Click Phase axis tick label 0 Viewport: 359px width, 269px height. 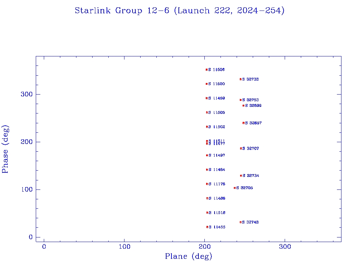31,237
